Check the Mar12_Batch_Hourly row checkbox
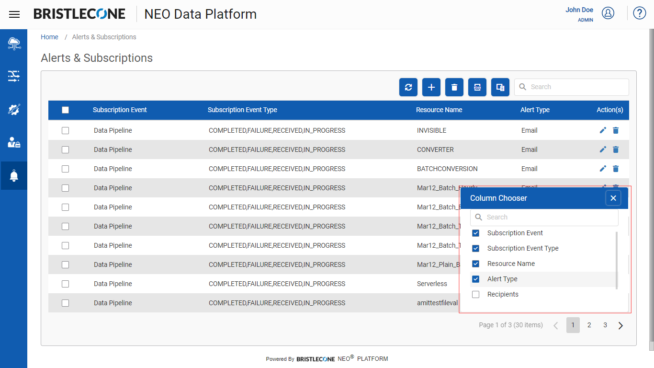The height and width of the screenshot is (368, 654). pos(66,188)
